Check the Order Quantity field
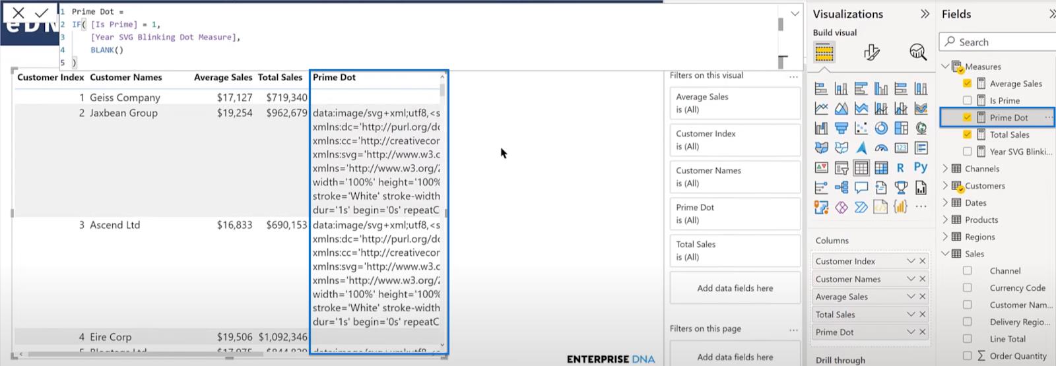 968,355
